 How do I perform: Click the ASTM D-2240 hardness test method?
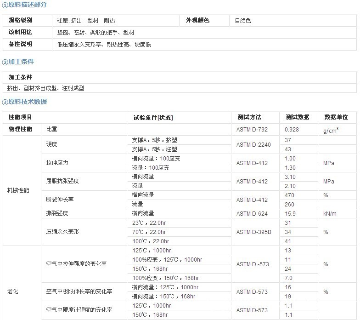pos(253,144)
